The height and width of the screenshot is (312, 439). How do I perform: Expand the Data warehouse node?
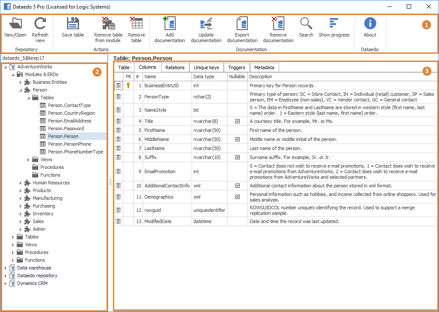[5, 268]
